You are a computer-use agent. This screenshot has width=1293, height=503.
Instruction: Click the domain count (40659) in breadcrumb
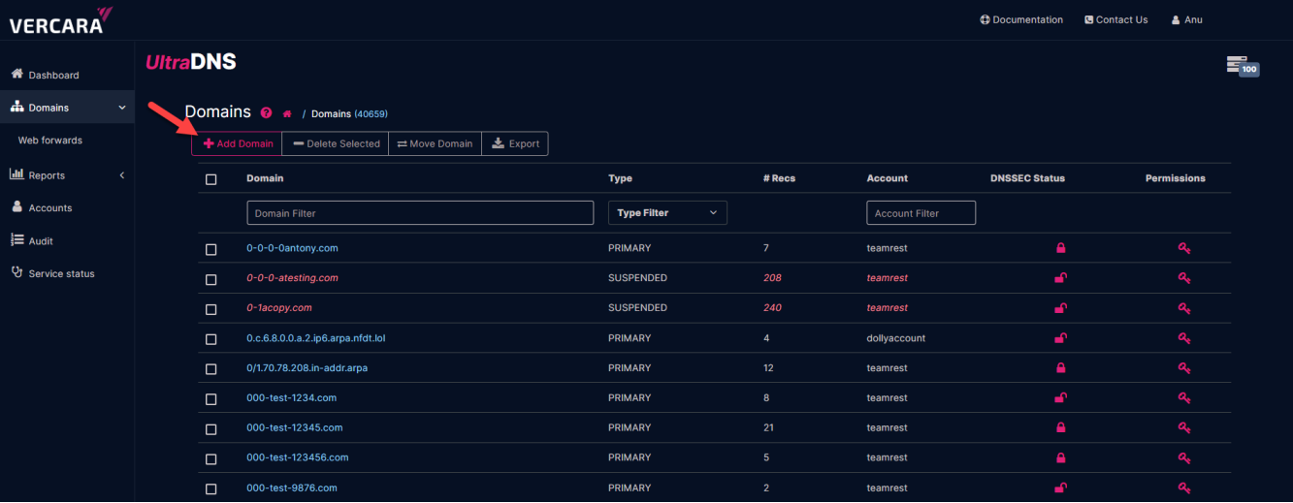(371, 114)
